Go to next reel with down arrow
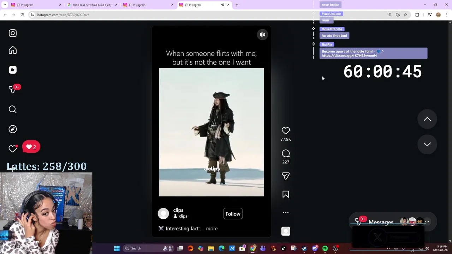Image resolution: width=452 pixels, height=254 pixels. tap(427, 144)
